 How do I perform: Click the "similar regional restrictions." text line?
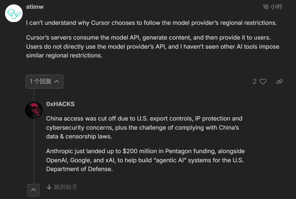(x=64, y=56)
